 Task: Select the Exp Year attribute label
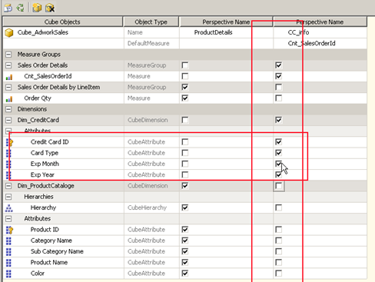coord(42,174)
